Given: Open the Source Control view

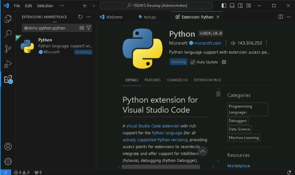Looking at the screenshot, I should 8,49.
